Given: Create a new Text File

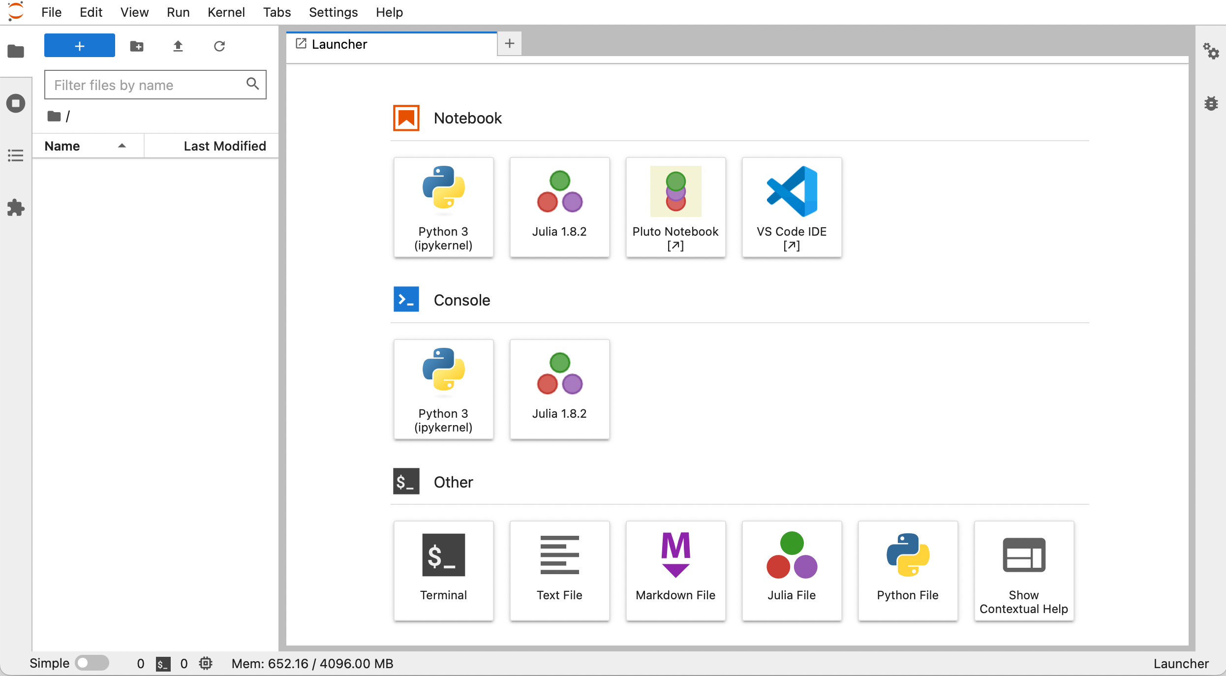Looking at the screenshot, I should (559, 571).
